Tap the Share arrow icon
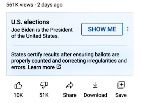The image size is (141, 103). (70, 85)
